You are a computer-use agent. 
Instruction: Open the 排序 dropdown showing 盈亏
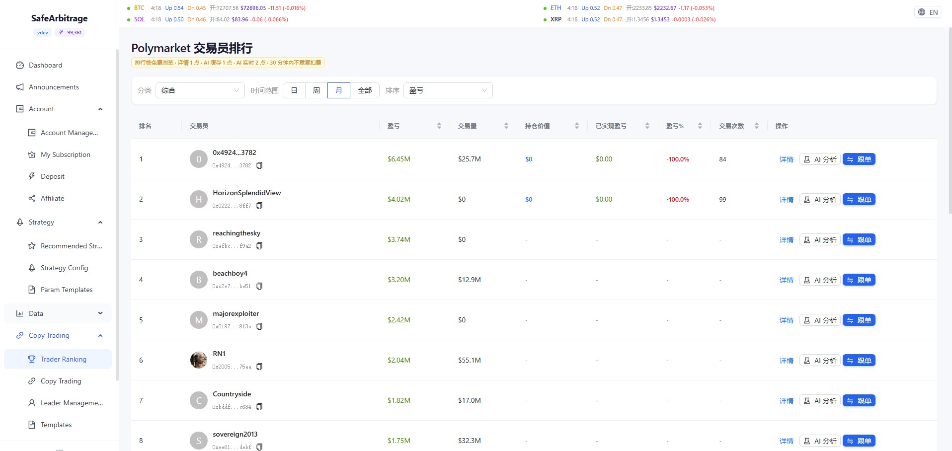(448, 90)
